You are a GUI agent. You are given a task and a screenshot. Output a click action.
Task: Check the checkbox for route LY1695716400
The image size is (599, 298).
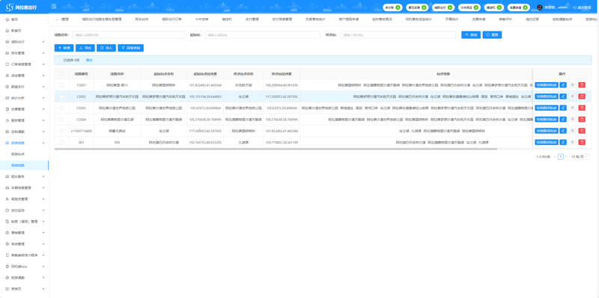[x=61, y=131]
